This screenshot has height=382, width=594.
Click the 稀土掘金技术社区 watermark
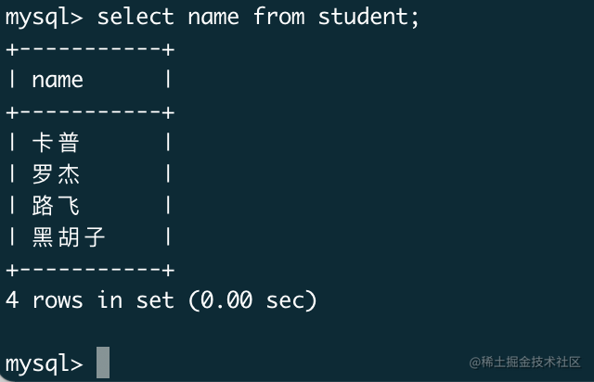point(524,362)
